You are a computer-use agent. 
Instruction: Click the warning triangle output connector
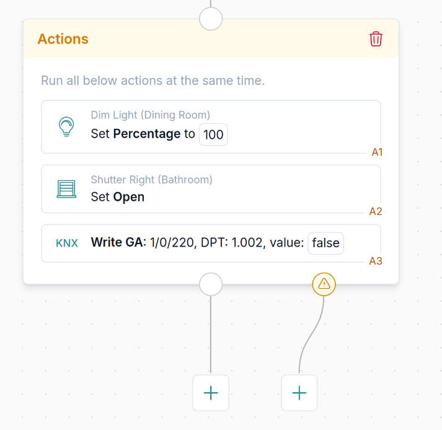click(x=324, y=284)
